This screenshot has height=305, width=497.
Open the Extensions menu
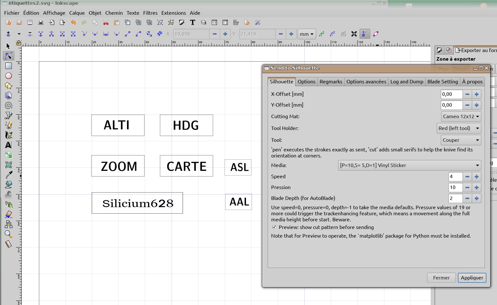coord(174,13)
